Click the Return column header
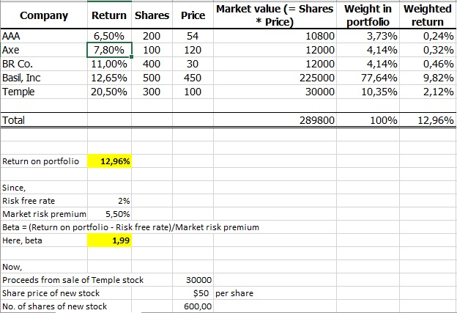This screenshot has width=457, height=313. point(109,15)
